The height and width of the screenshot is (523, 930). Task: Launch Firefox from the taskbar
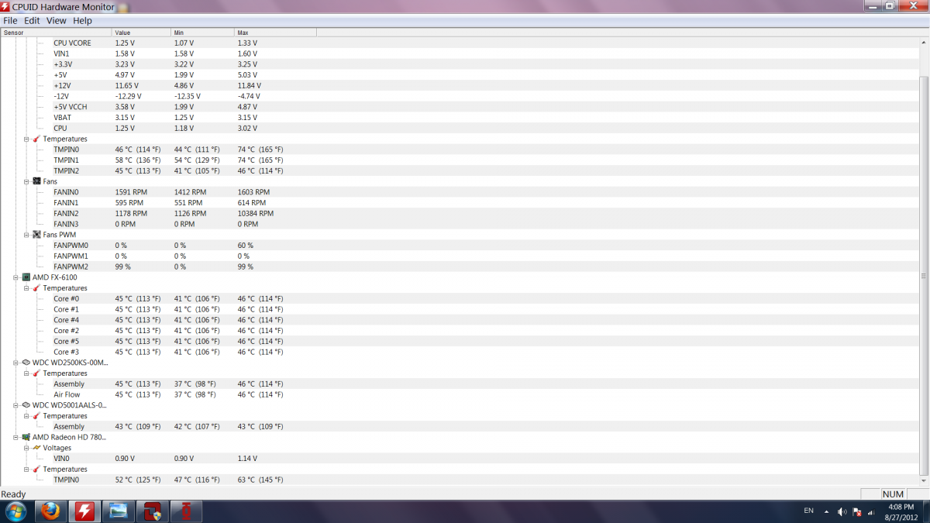[50, 511]
